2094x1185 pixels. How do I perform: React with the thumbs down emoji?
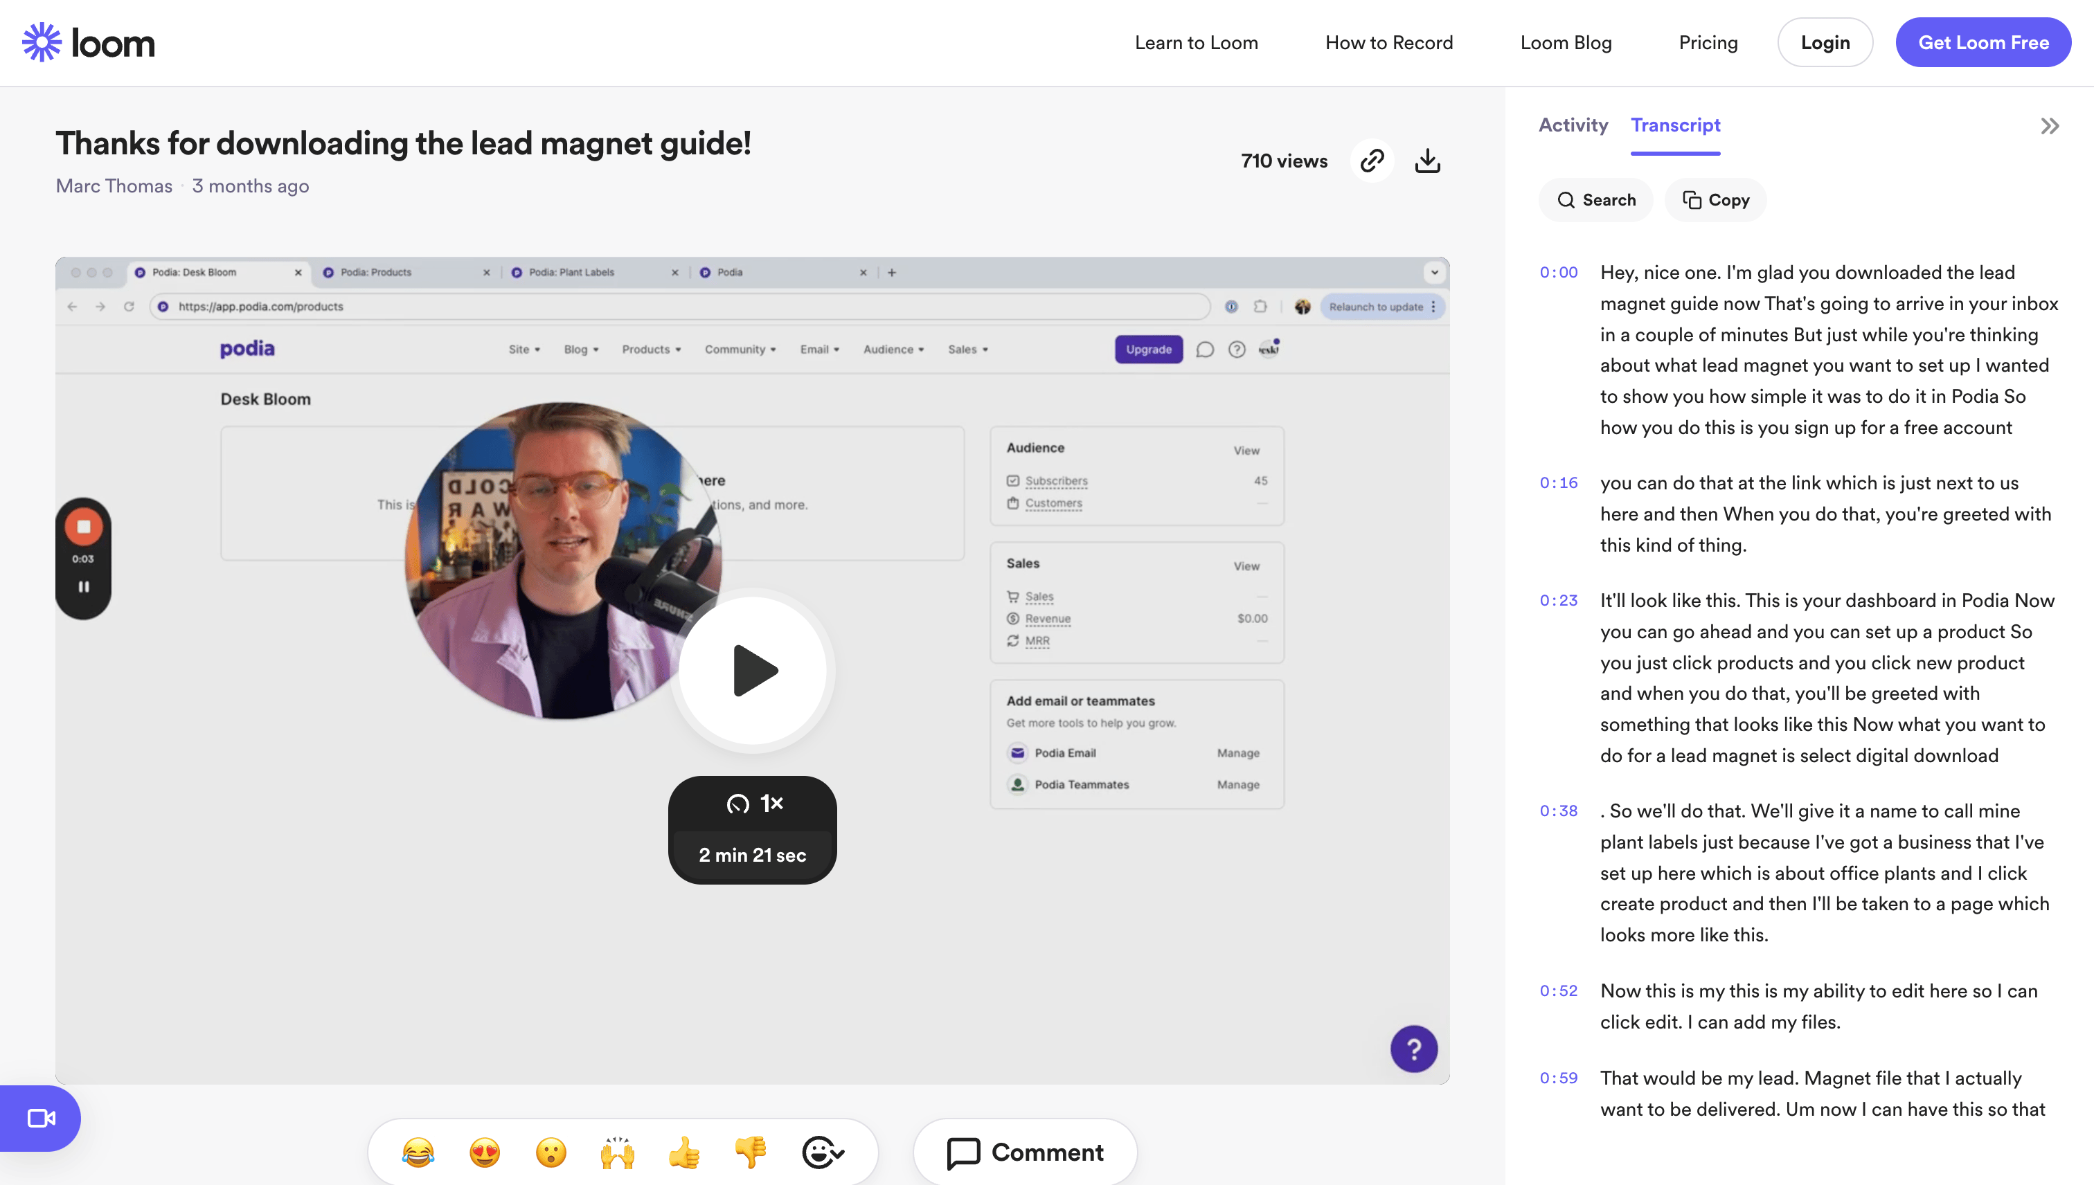coord(750,1152)
